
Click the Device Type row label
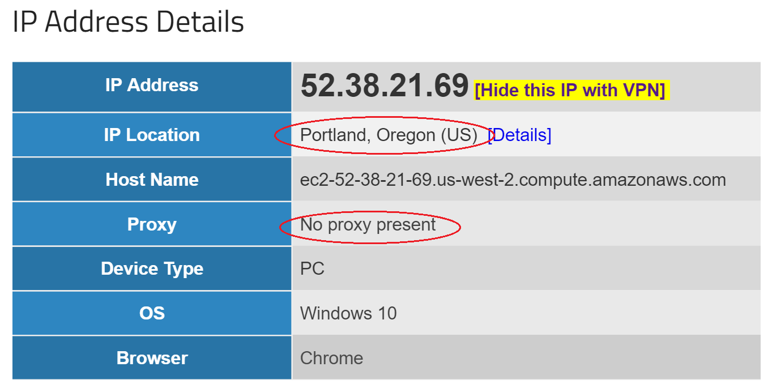point(152,268)
